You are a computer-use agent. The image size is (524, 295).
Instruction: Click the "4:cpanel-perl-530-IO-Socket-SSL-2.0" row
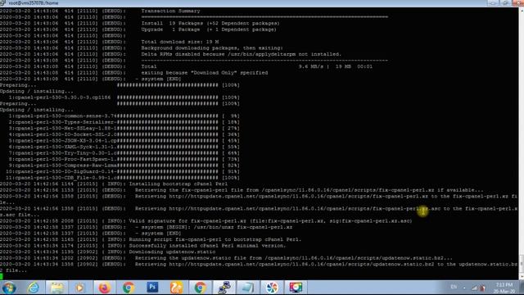(x=124, y=134)
